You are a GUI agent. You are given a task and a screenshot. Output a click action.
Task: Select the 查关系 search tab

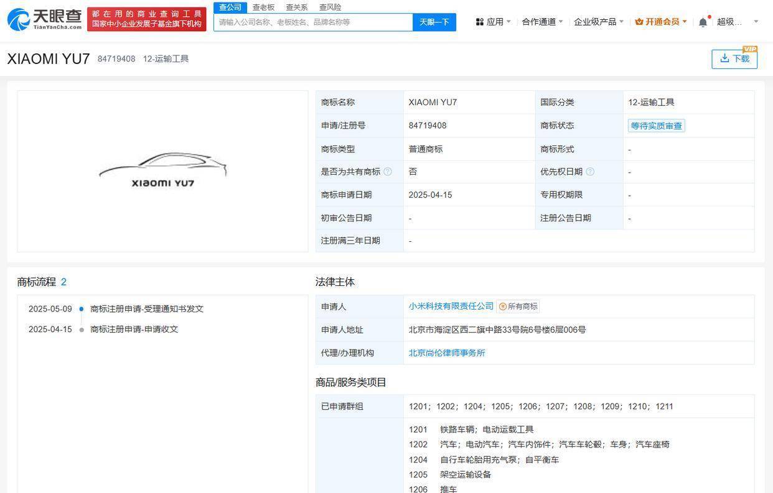(x=297, y=7)
